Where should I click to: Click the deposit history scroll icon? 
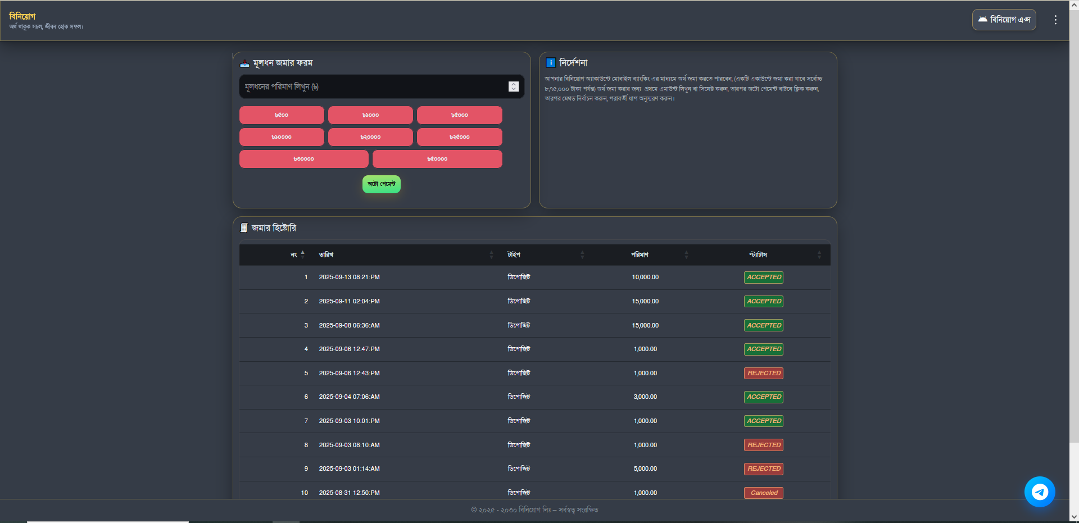click(x=244, y=228)
